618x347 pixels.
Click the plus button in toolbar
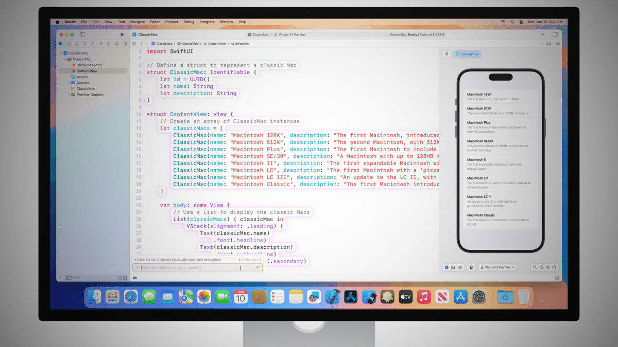click(x=542, y=34)
